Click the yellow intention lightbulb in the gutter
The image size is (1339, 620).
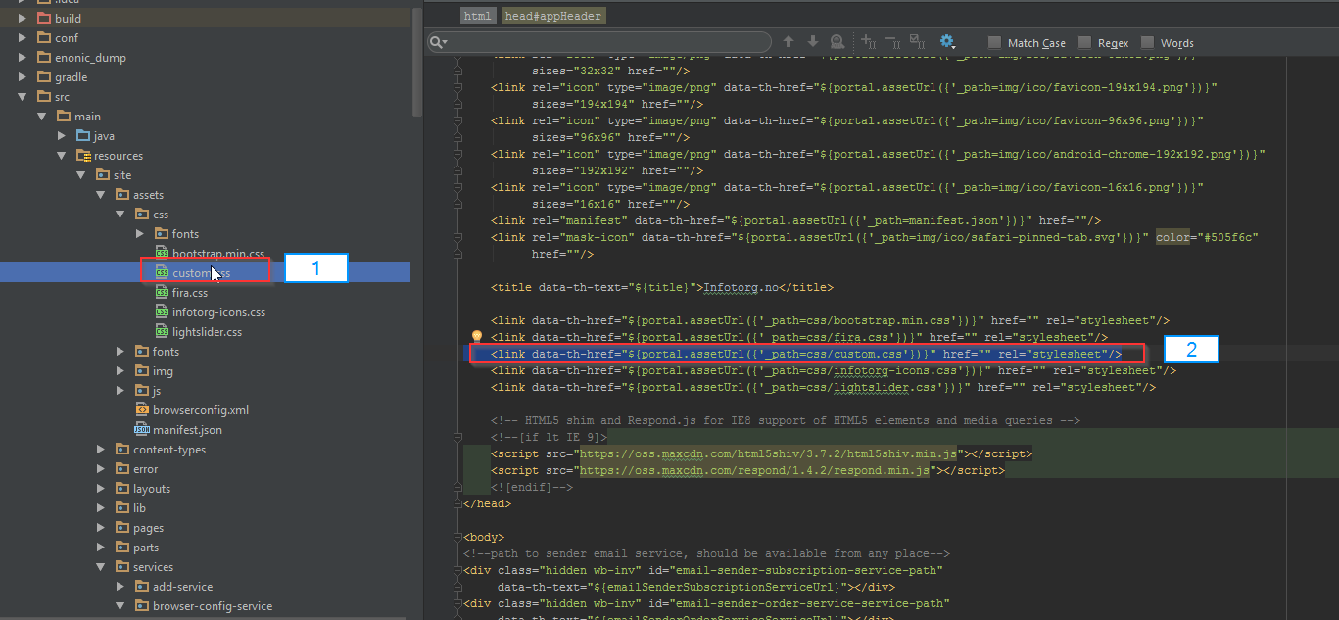tap(477, 337)
